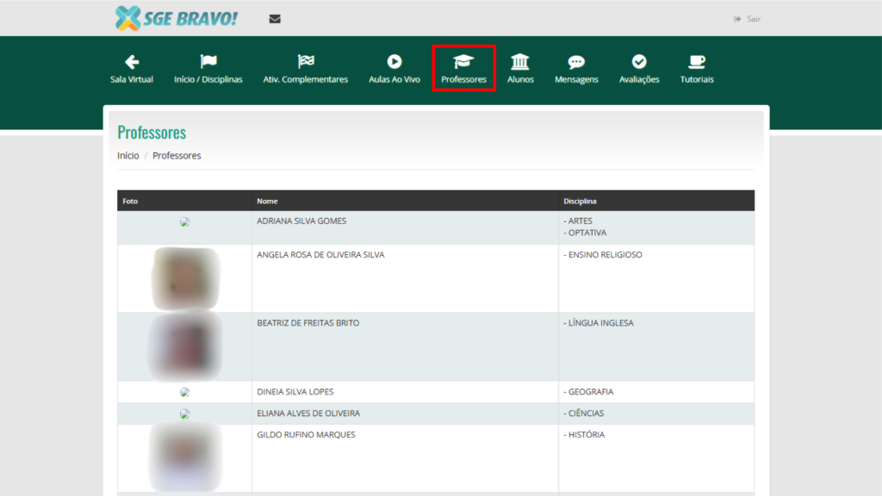Open Alunos institution building icon
Screen dimensions: 882x496
pos(520,62)
